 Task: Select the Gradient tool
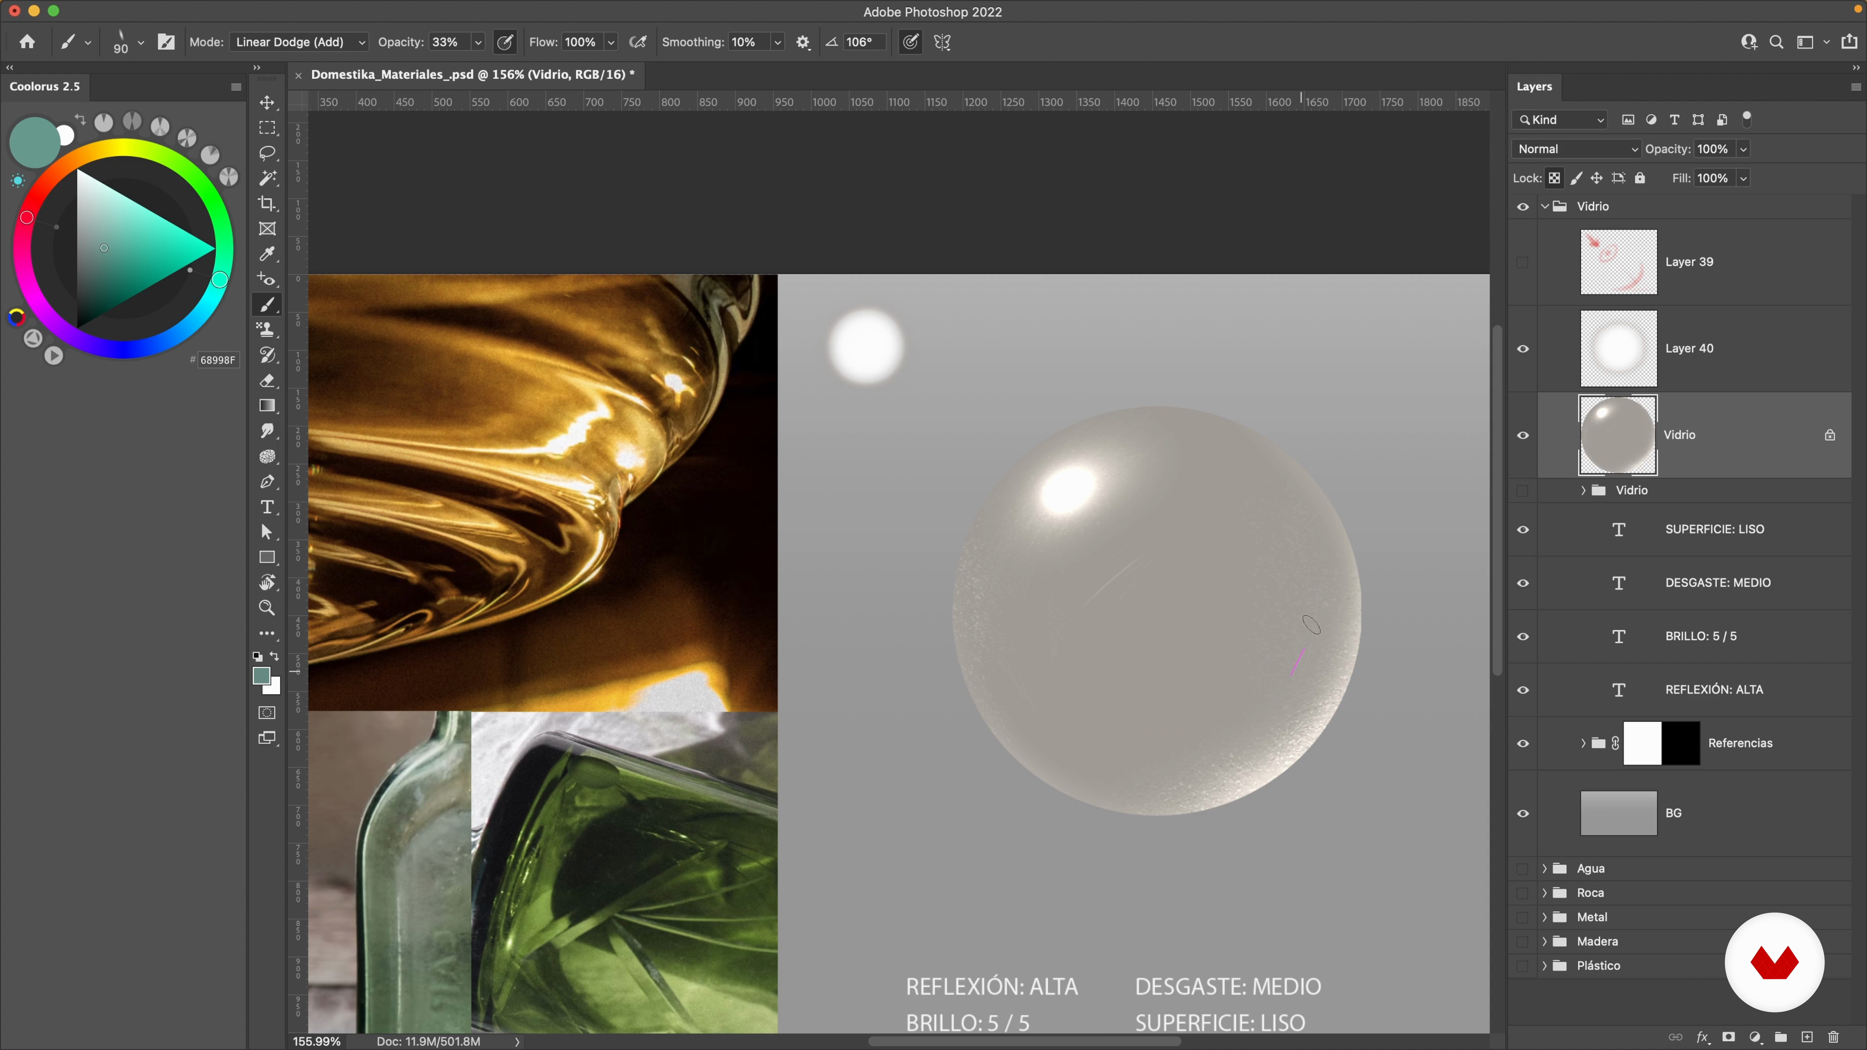pos(267,406)
